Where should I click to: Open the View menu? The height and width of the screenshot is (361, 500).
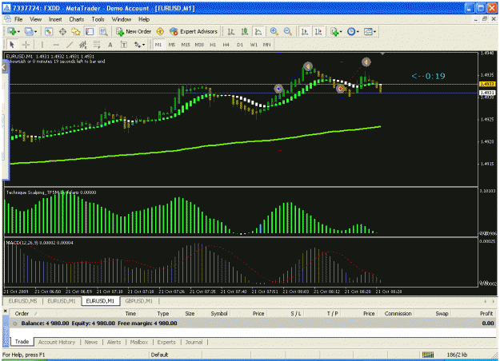[36, 19]
